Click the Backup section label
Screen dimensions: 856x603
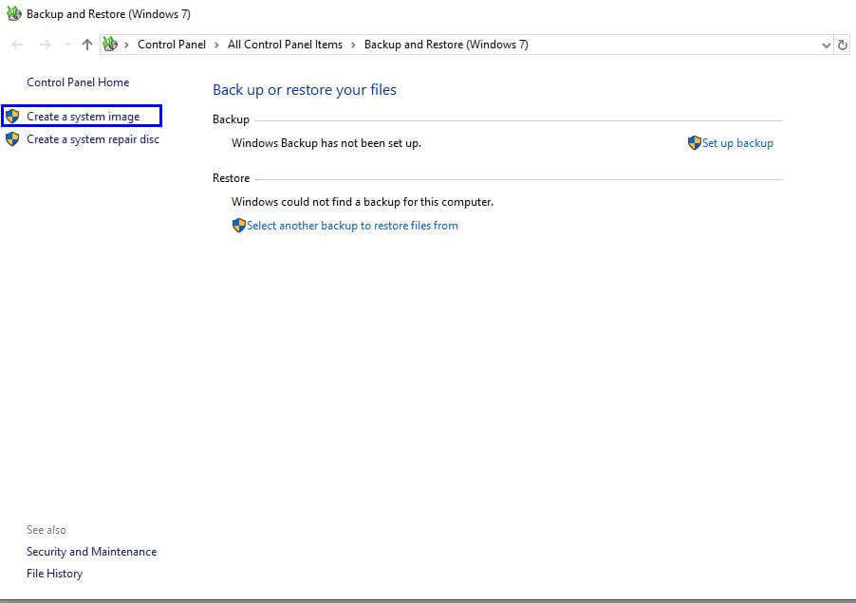click(x=231, y=119)
